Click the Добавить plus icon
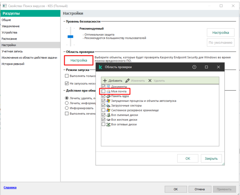The image size is (240, 195). [x=105, y=81]
